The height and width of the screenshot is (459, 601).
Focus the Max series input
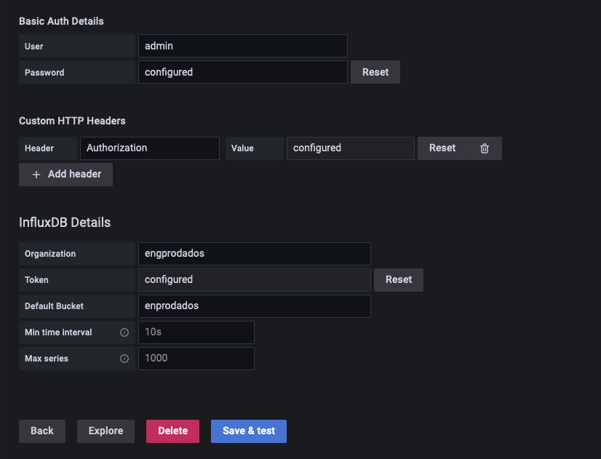tap(196, 359)
